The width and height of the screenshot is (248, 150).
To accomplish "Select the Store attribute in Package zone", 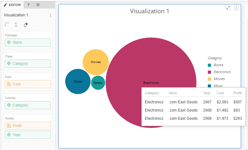I will (28, 43).
